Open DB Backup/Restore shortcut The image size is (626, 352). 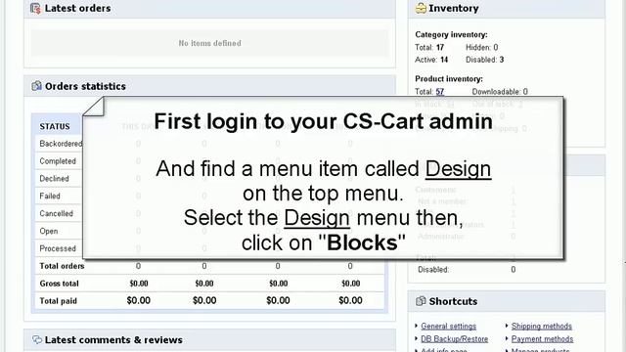coord(454,339)
